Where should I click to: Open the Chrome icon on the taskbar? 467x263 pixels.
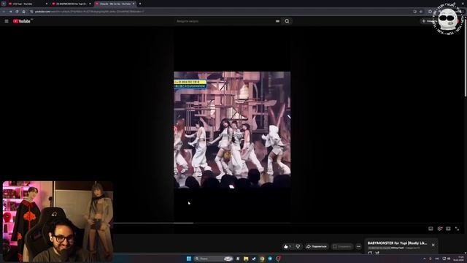coord(262,259)
